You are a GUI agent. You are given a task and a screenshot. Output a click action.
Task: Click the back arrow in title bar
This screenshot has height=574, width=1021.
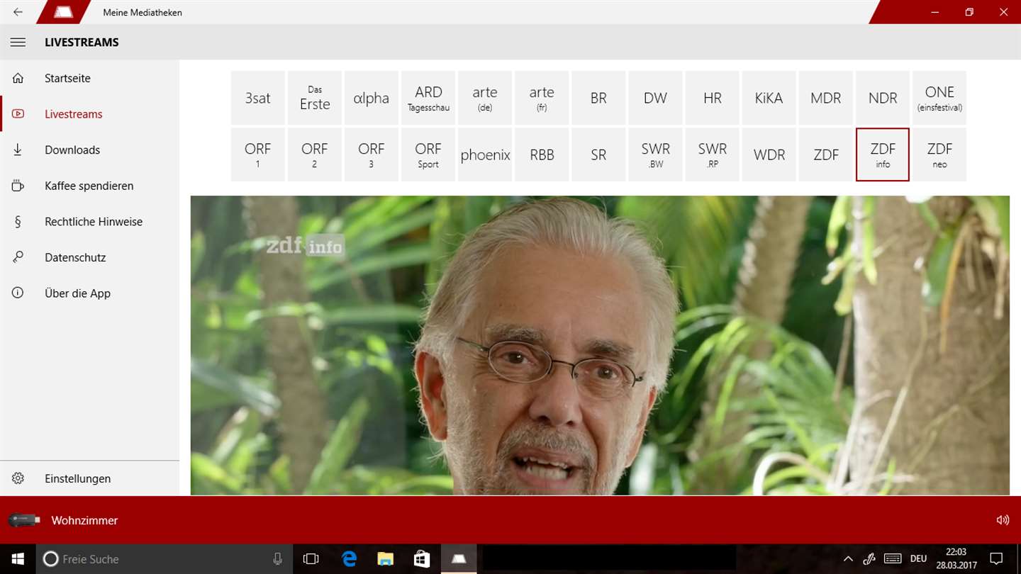point(18,12)
